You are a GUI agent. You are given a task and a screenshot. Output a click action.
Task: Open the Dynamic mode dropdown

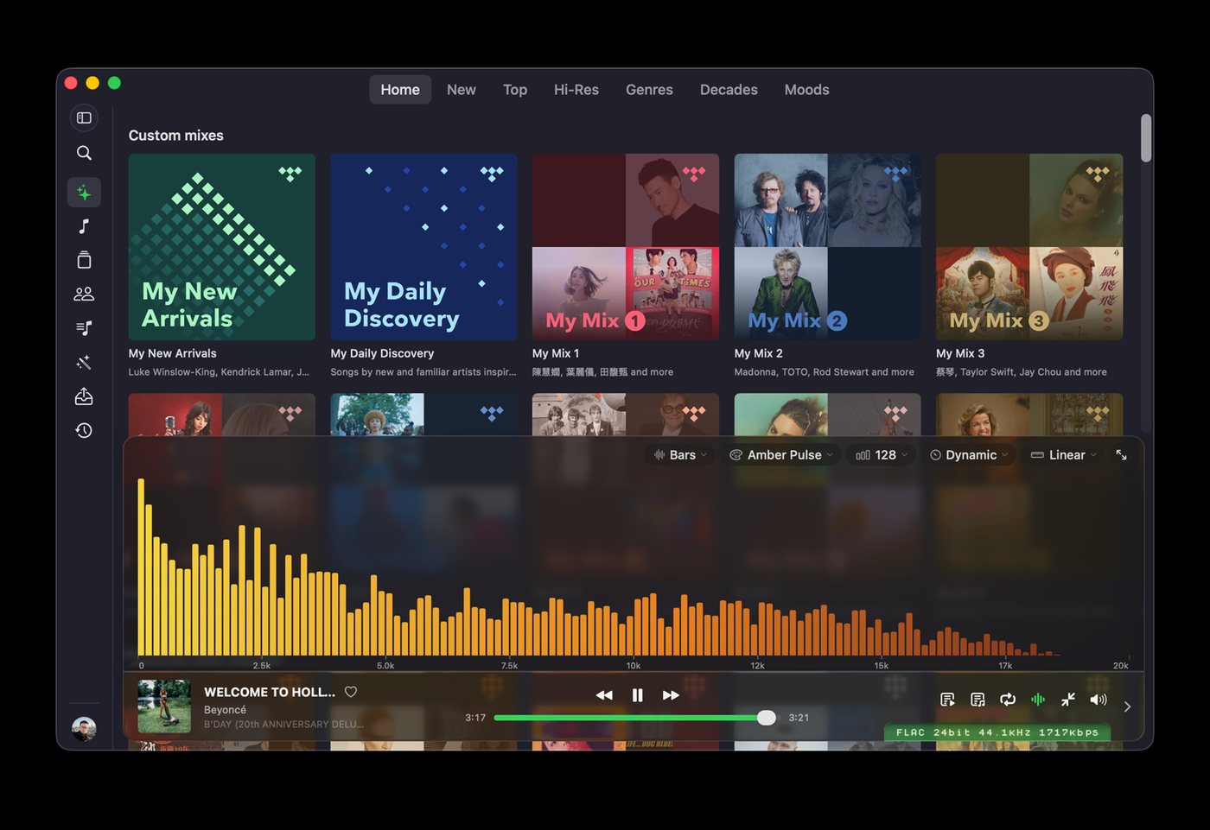[968, 455]
